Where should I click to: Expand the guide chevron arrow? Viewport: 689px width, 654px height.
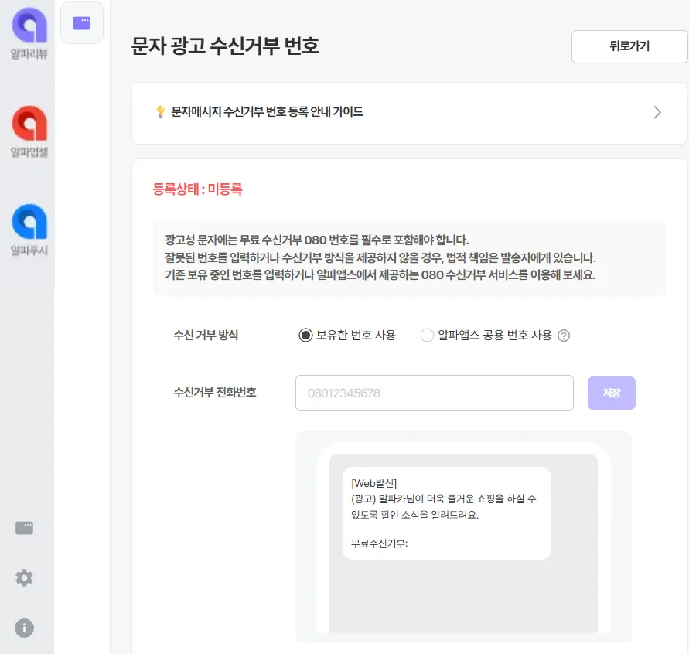657,112
